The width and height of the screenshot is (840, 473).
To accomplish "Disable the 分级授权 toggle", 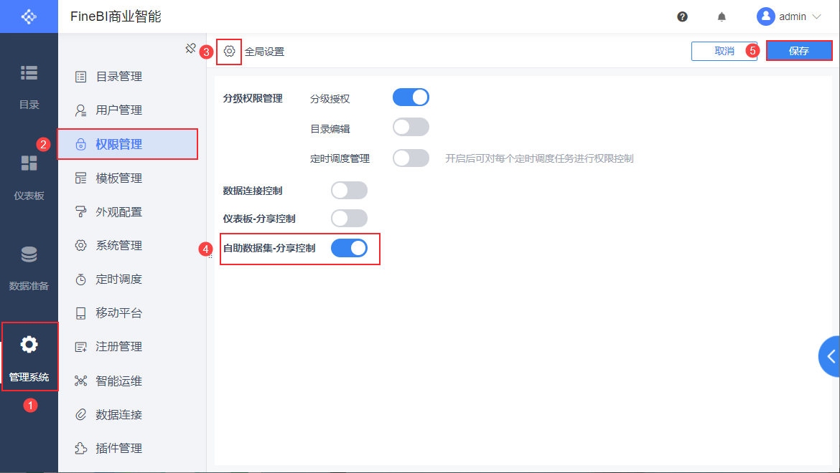I will [411, 97].
